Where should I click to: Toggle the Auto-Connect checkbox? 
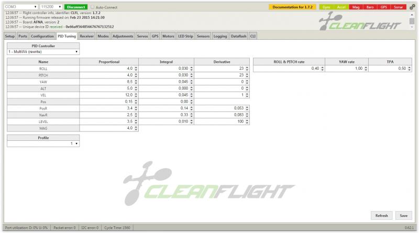(93, 7)
